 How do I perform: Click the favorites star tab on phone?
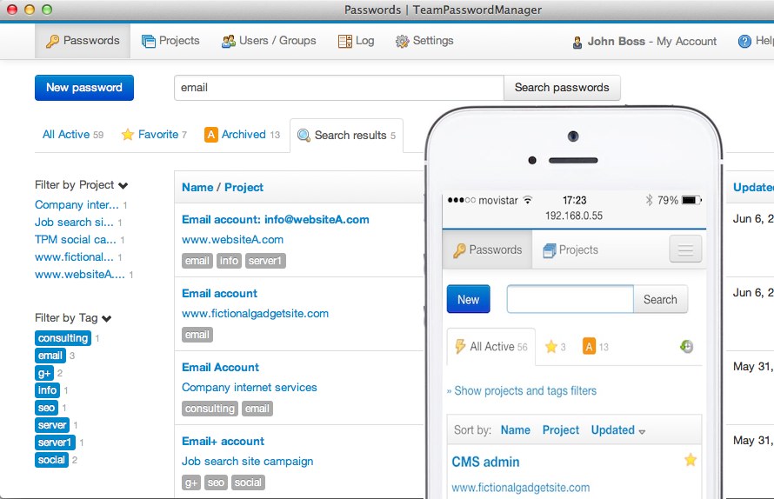point(550,347)
